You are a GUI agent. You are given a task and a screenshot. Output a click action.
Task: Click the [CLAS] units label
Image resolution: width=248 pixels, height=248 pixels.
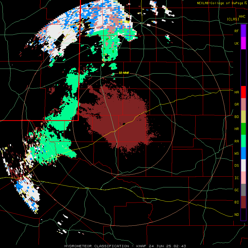coord(233,19)
